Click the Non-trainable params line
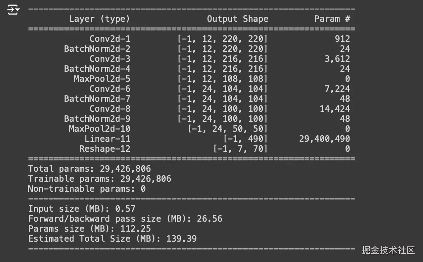Image resolution: width=423 pixels, height=262 pixels. 87,189
